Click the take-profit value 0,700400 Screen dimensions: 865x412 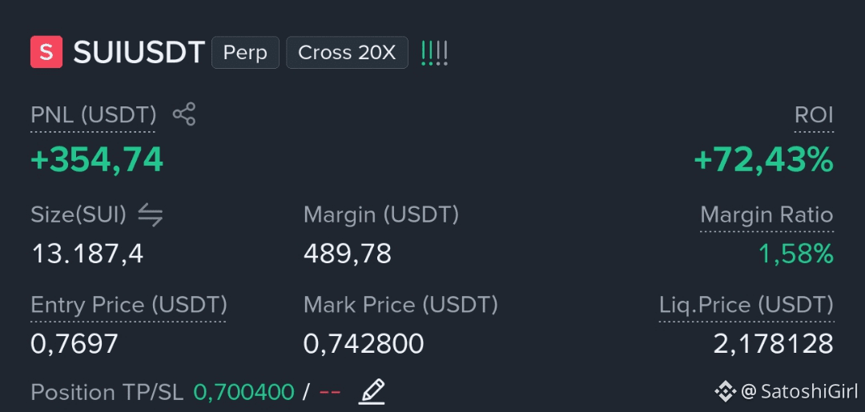pyautogui.click(x=243, y=392)
